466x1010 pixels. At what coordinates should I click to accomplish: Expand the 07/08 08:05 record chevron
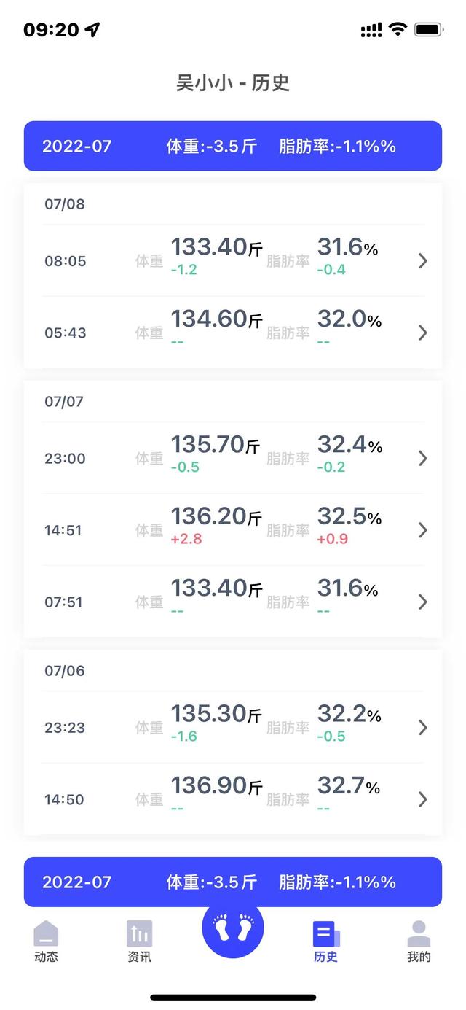(x=422, y=261)
